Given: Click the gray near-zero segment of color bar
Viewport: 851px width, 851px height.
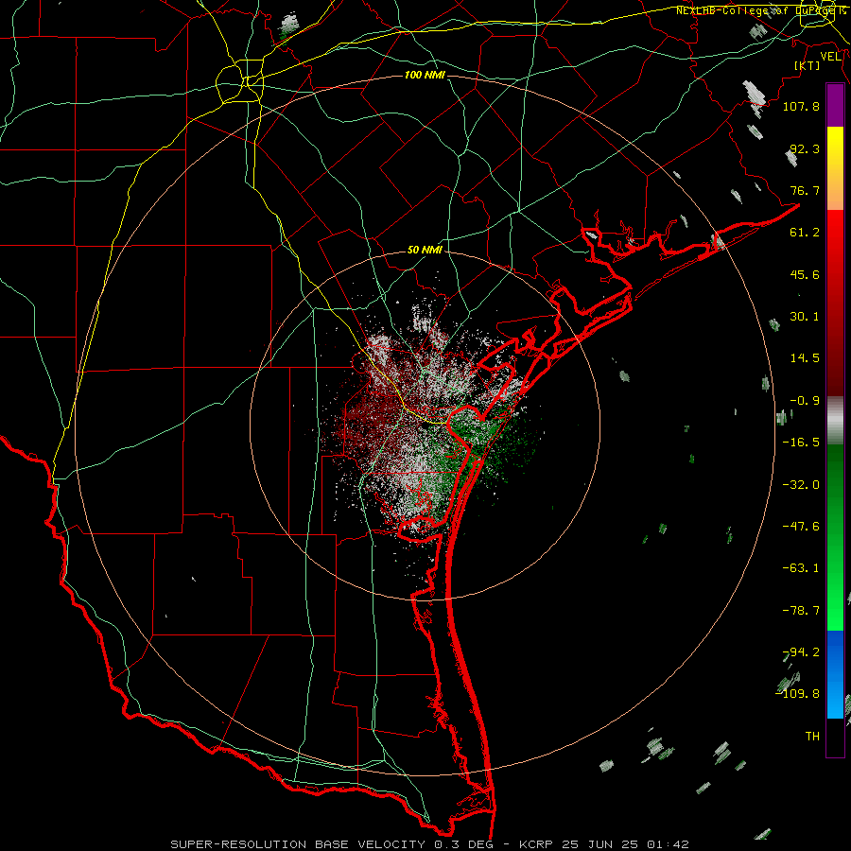Looking at the screenshot, I should [x=835, y=421].
